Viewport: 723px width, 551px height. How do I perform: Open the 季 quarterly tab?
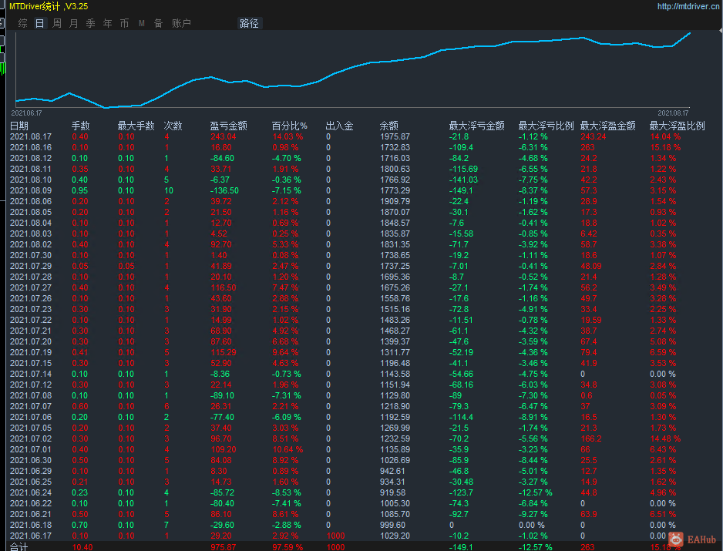(90, 23)
